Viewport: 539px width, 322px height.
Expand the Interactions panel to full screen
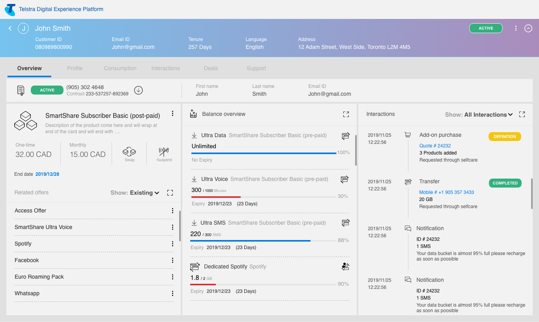click(x=522, y=114)
